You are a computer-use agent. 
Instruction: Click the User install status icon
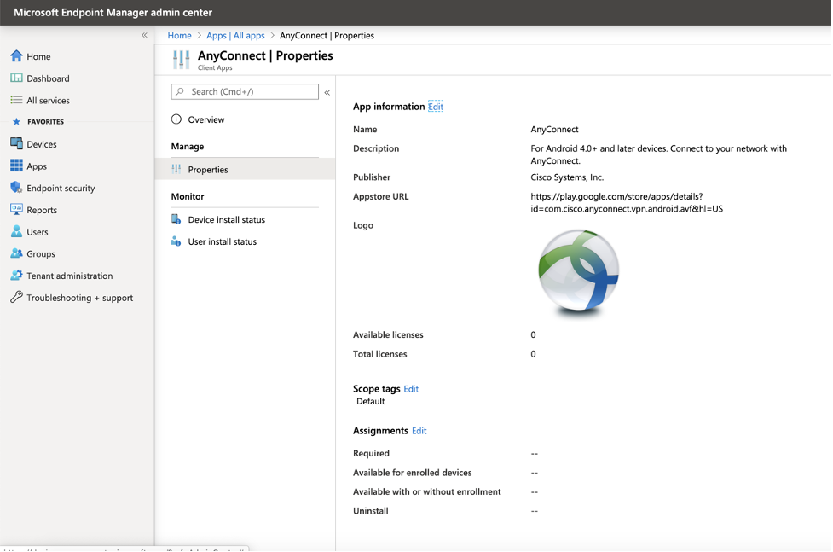pos(176,241)
